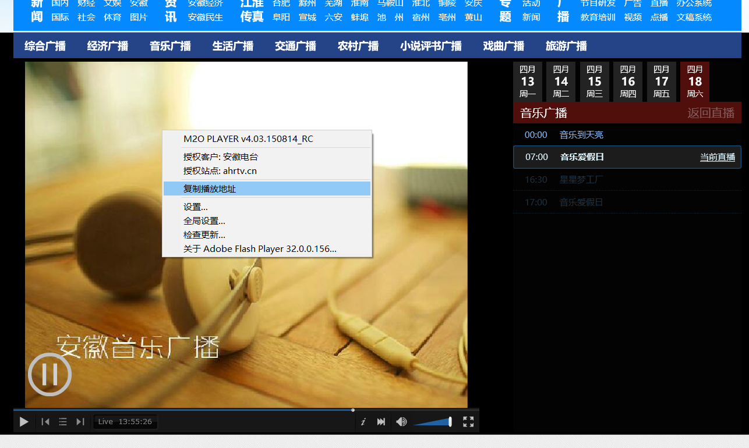This screenshot has height=448, width=749.
Task: Click the 图片 news link
Action: [139, 17]
